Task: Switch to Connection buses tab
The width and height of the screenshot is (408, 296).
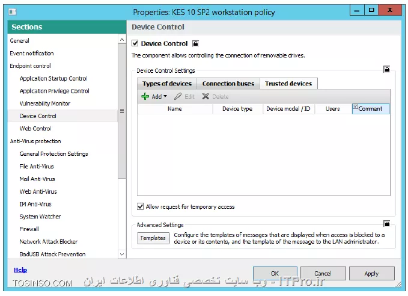Action: tap(228, 84)
